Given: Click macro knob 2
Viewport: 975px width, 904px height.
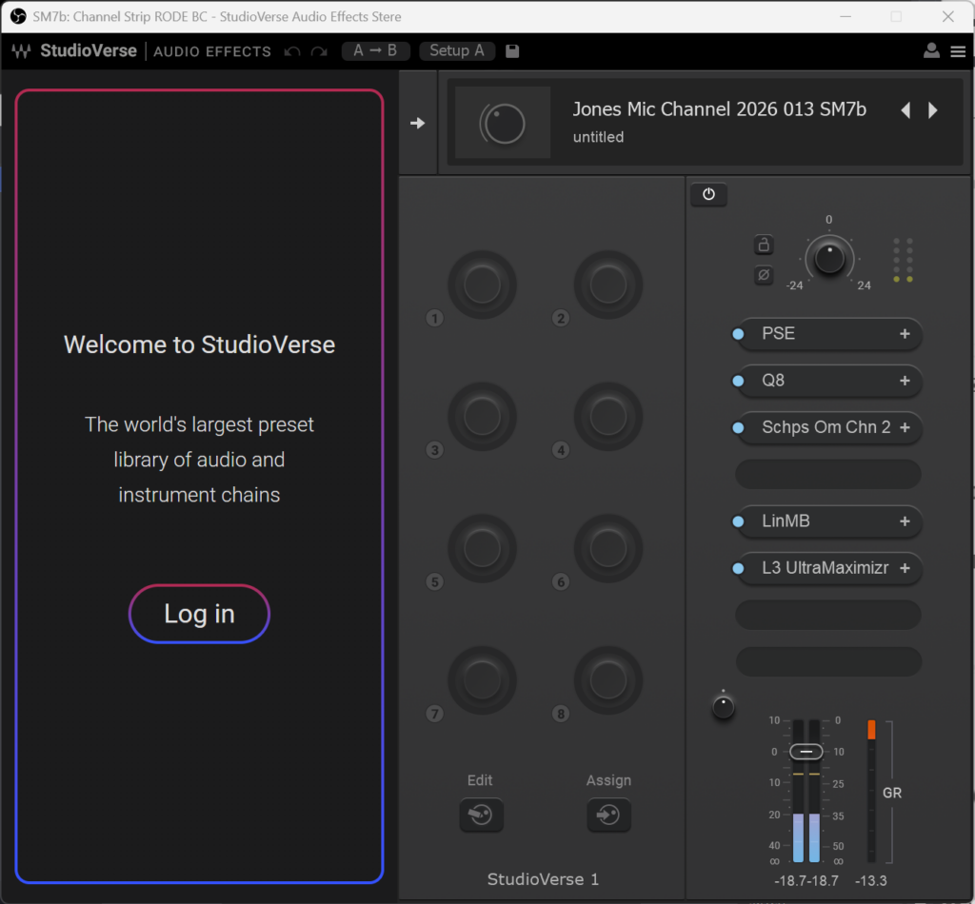Looking at the screenshot, I should coord(608,285).
